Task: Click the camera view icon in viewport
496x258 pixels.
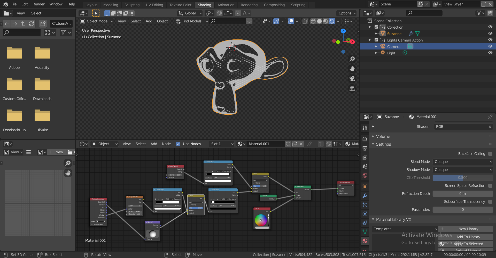Action: 352,79
